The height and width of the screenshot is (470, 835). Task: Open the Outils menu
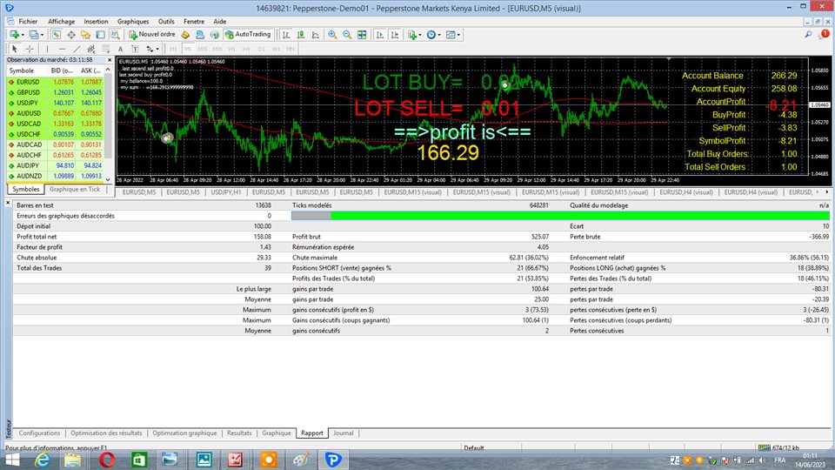[x=166, y=21]
